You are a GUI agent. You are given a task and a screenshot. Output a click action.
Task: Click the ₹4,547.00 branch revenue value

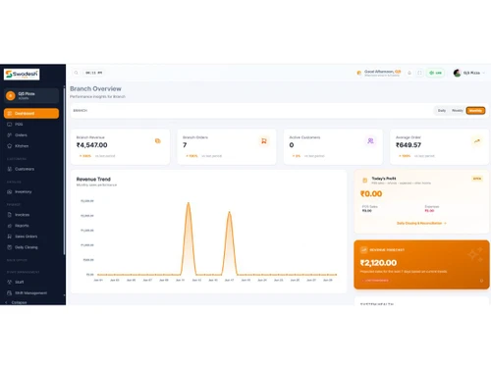(91, 145)
